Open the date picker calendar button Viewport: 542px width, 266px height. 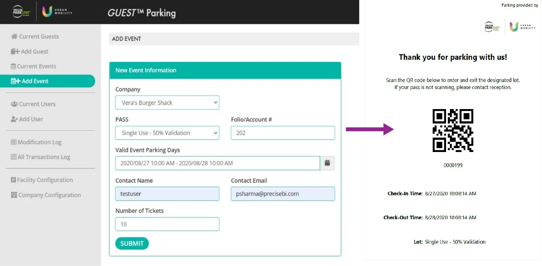pos(327,163)
